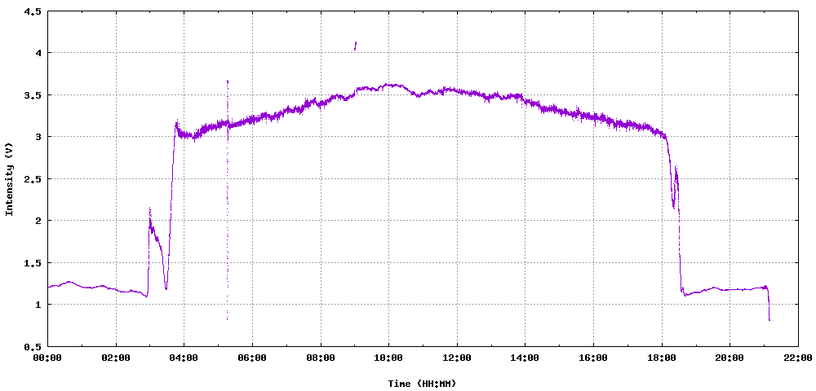Click the 14:00 x-axis tick label

tap(525, 358)
